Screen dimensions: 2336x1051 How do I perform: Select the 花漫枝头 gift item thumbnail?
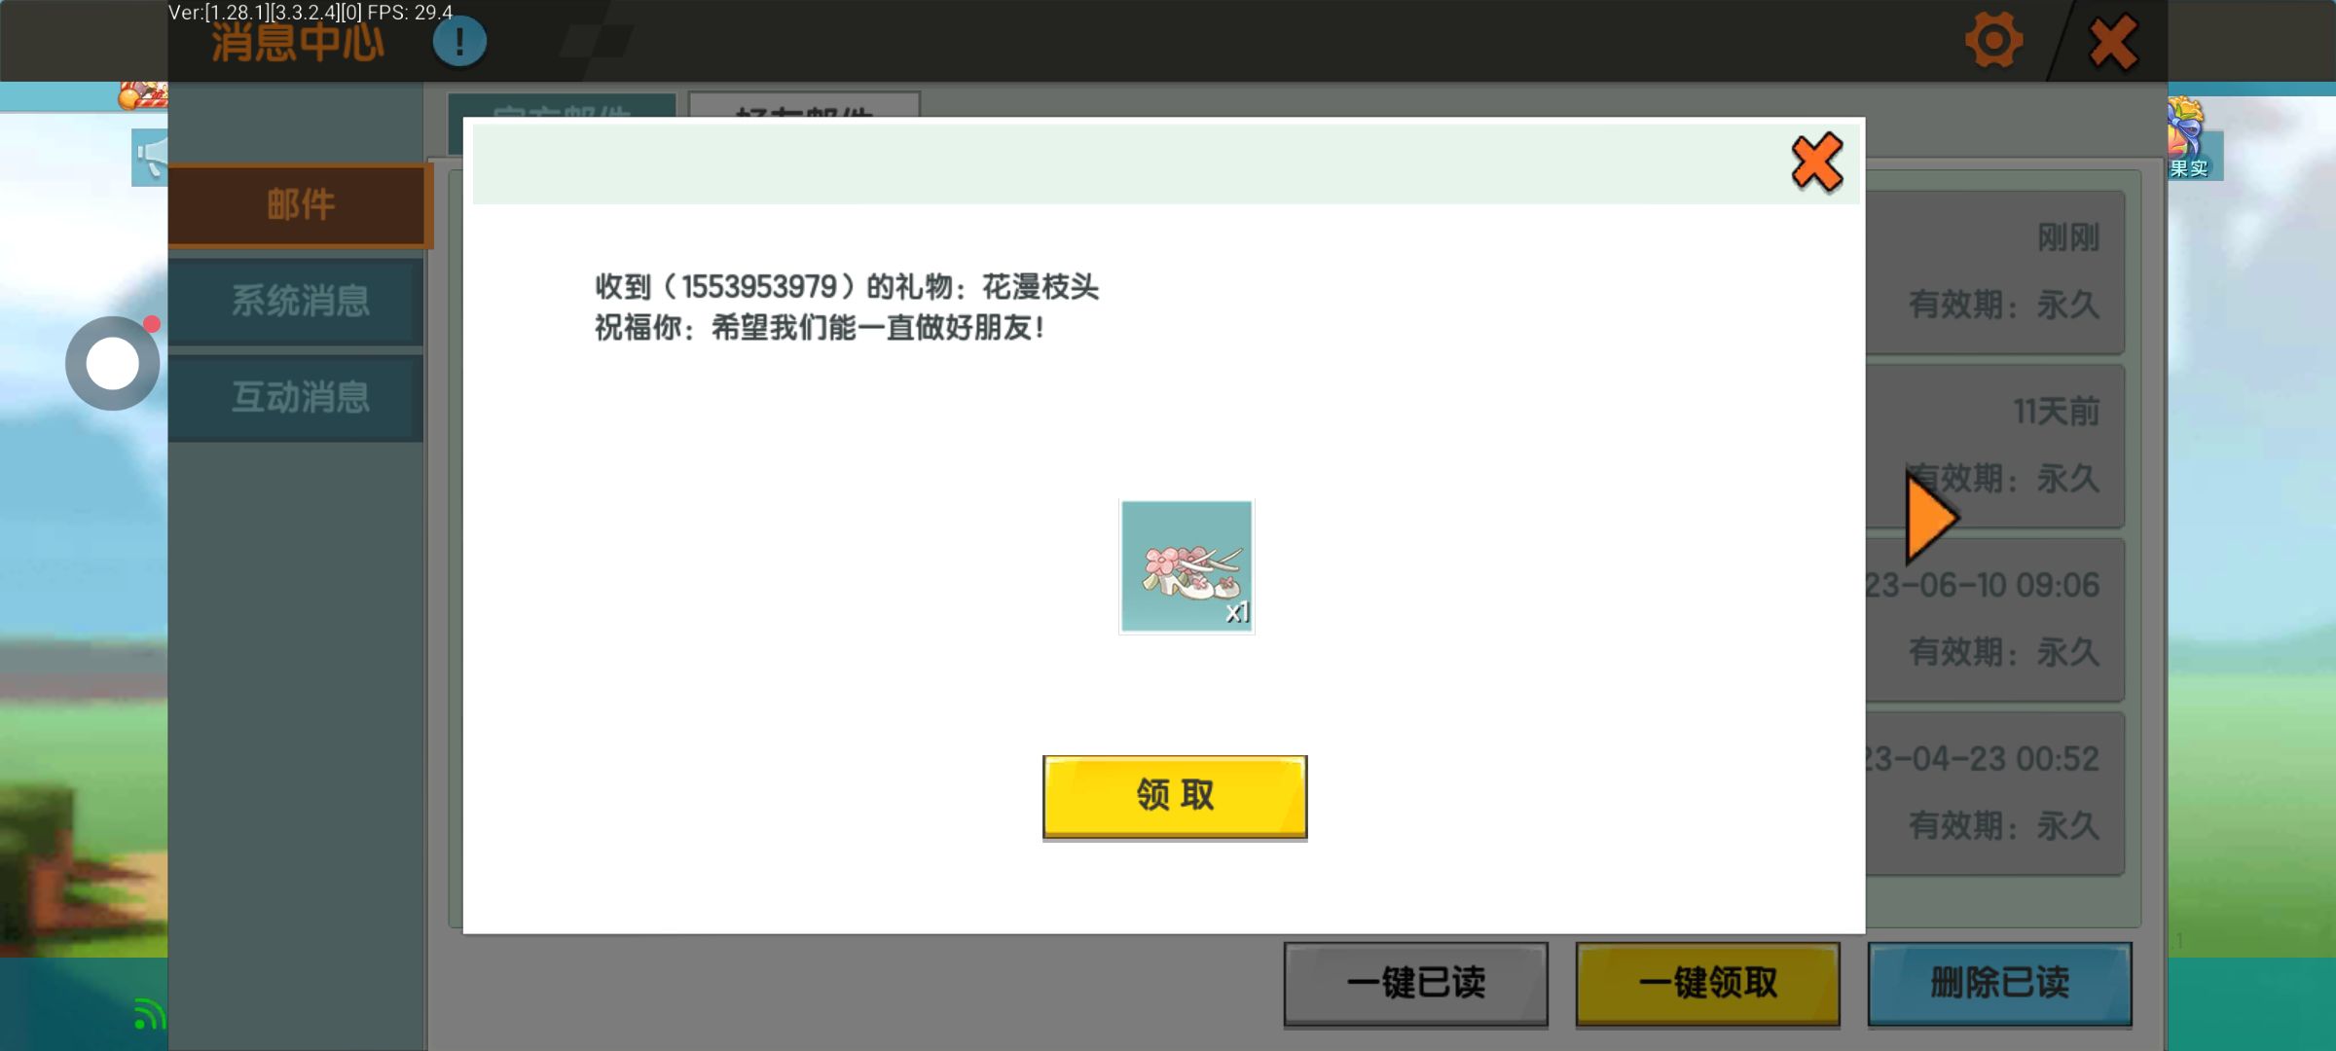(1186, 566)
